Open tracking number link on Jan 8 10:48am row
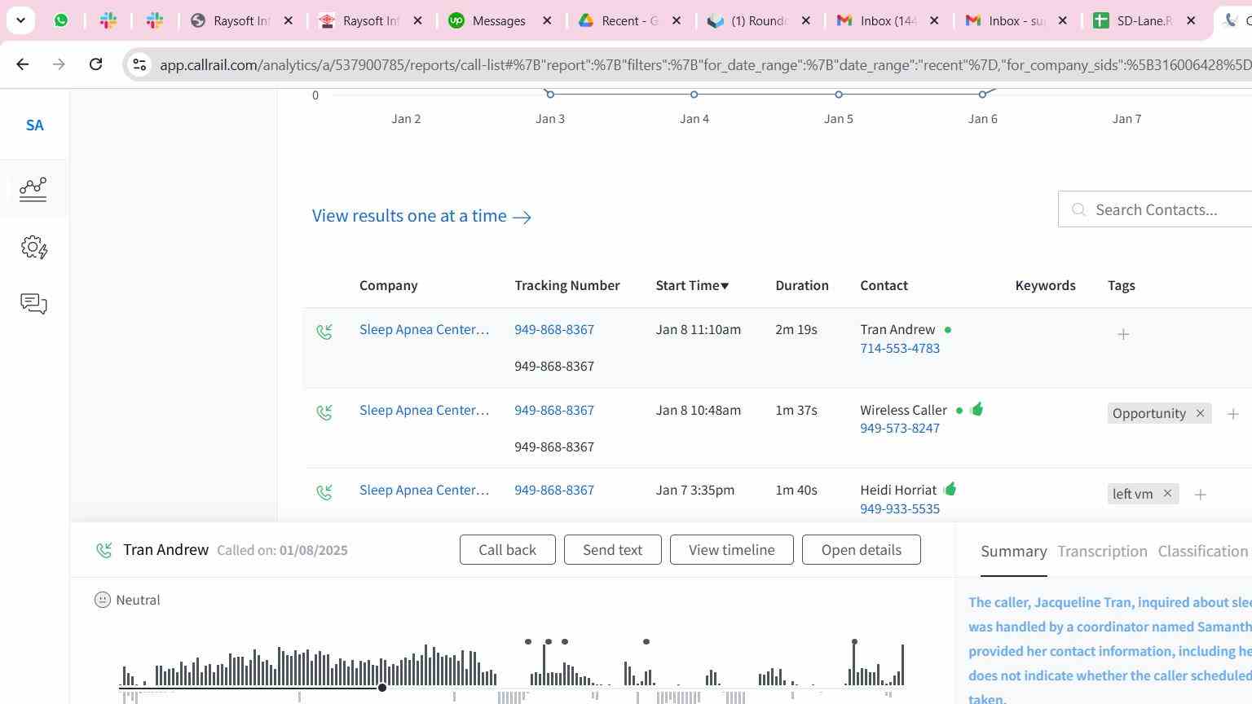This screenshot has height=704, width=1252. (553, 410)
